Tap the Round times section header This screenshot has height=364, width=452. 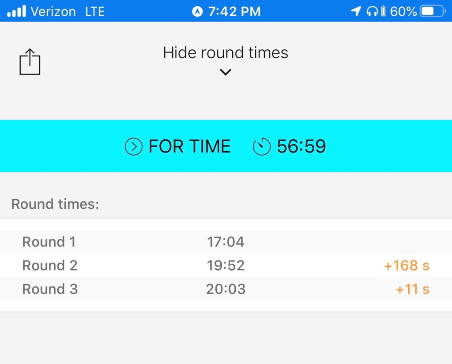pos(55,204)
